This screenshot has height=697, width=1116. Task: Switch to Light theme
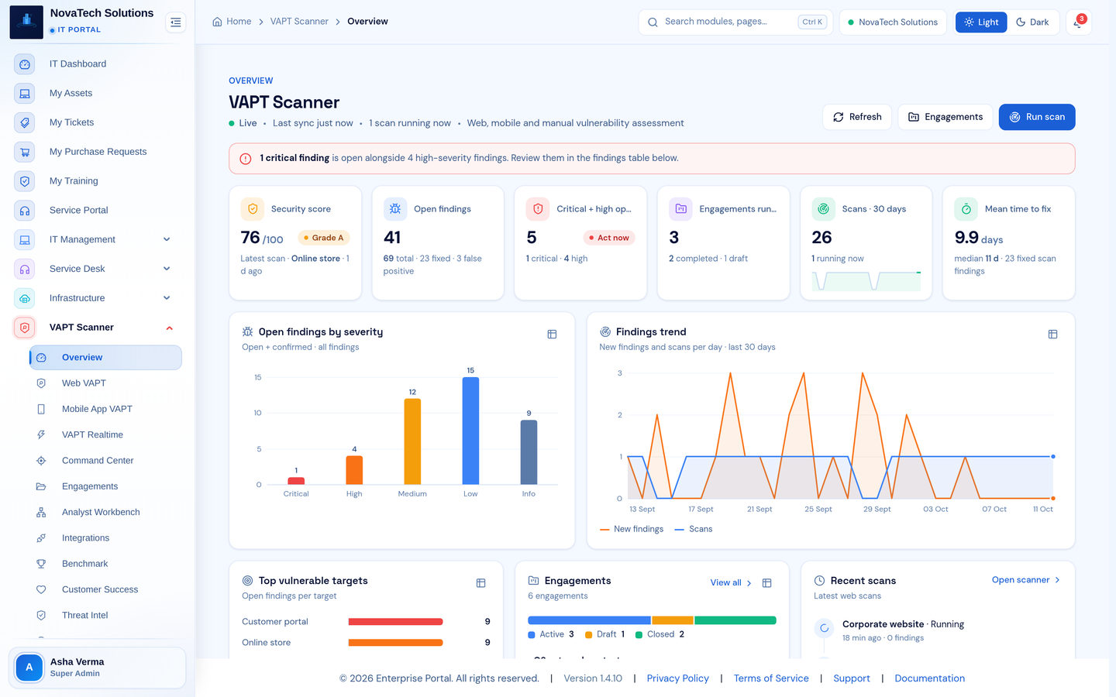click(x=981, y=22)
